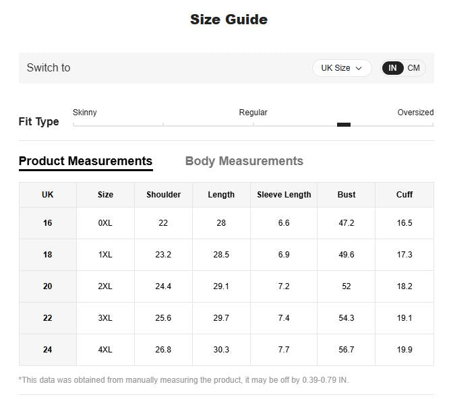Click the 4XL size cell
449x401 pixels.
[x=105, y=350]
